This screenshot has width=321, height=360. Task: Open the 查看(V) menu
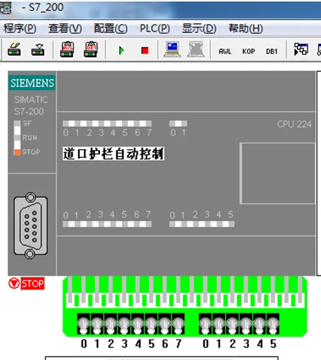click(x=65, y=29)
